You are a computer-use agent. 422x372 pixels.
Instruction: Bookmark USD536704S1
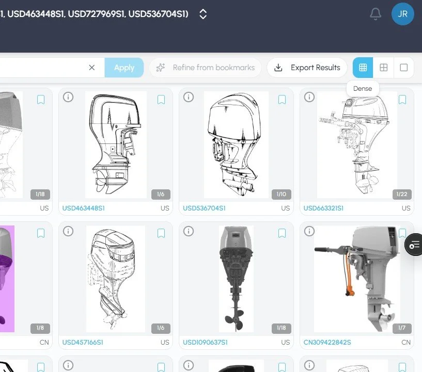[x=282, y=100]
